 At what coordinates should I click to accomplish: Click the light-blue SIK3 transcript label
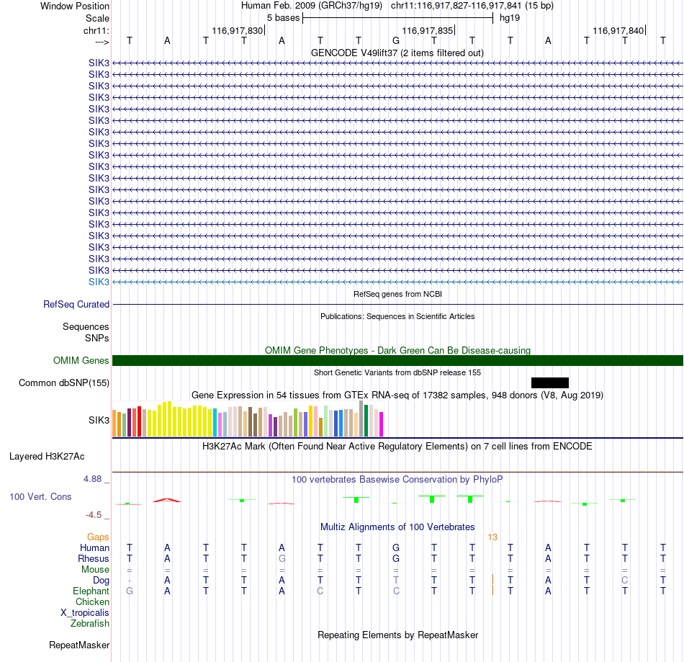99,282
